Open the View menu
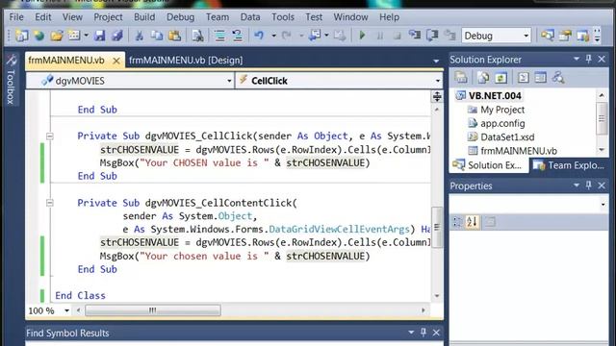616x346 pixels. 72,17
